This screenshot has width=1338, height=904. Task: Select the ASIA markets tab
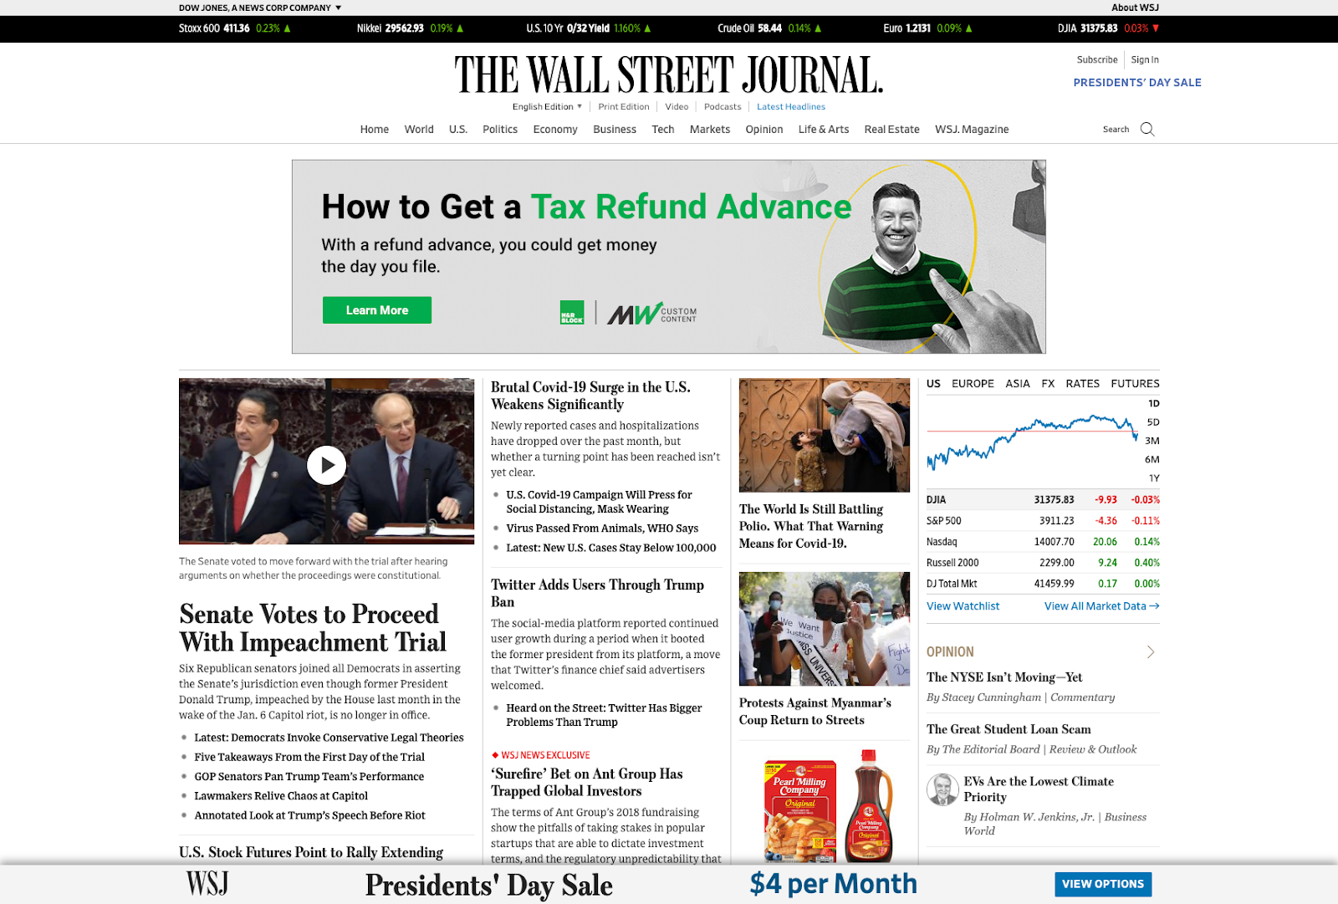click(1018, 384)
